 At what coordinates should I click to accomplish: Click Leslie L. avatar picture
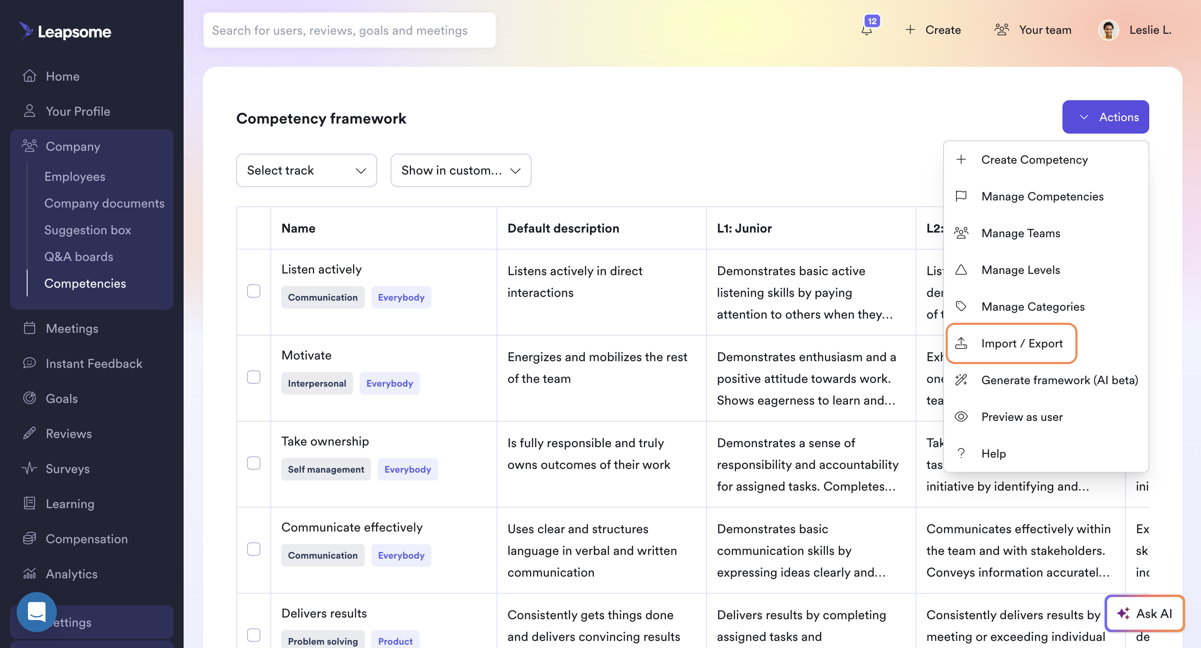point(1109,30)
